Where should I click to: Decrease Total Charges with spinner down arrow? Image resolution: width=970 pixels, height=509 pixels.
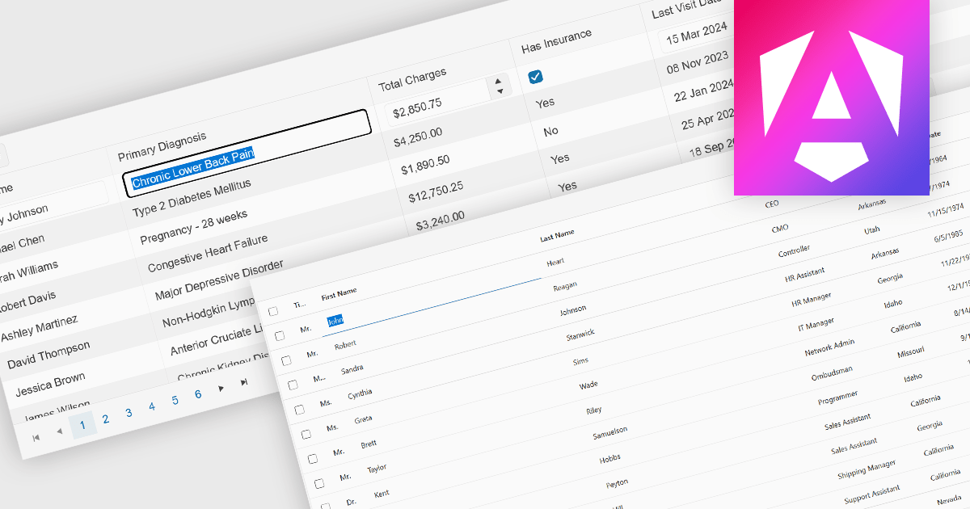click(x=500, y=90)
